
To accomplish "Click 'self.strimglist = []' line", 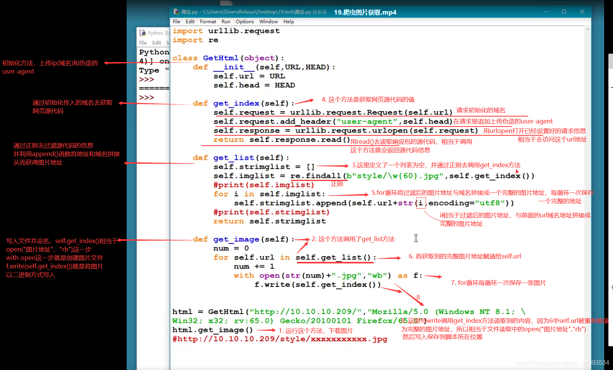I will click(x=264, y=167).
